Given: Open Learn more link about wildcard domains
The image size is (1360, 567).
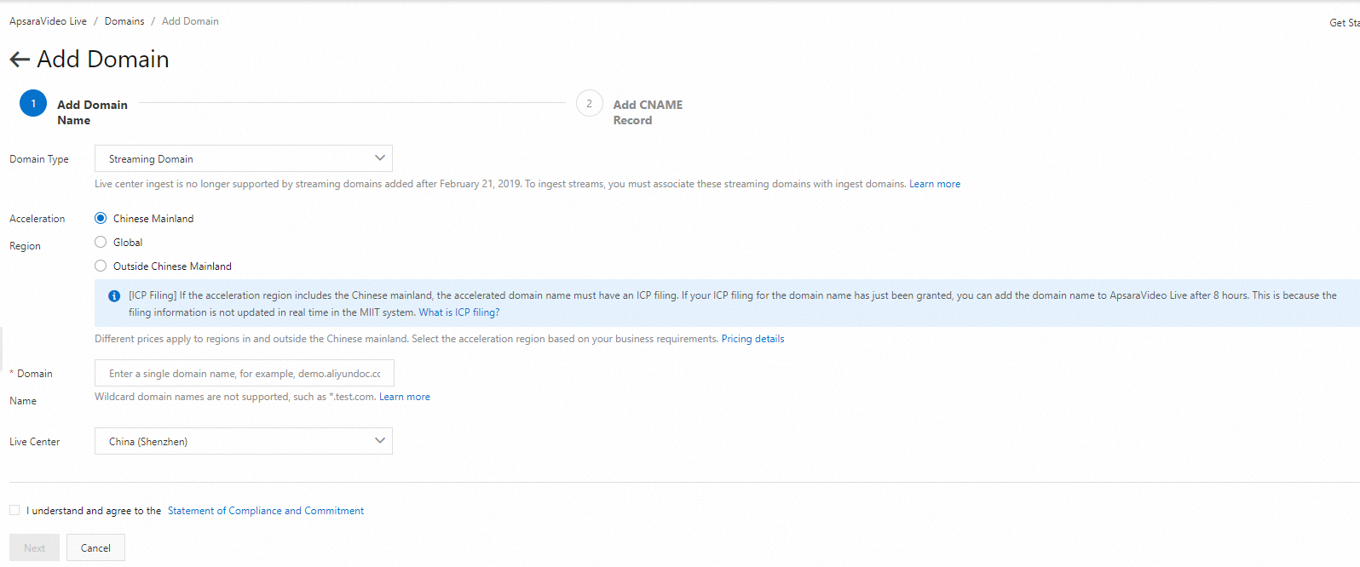Looking at the screenshot, I should [x=404, y=397].
